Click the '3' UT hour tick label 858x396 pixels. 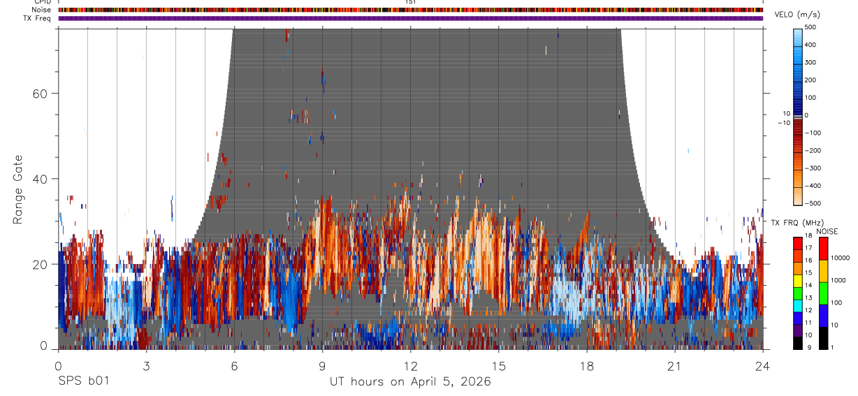(146, 365)
